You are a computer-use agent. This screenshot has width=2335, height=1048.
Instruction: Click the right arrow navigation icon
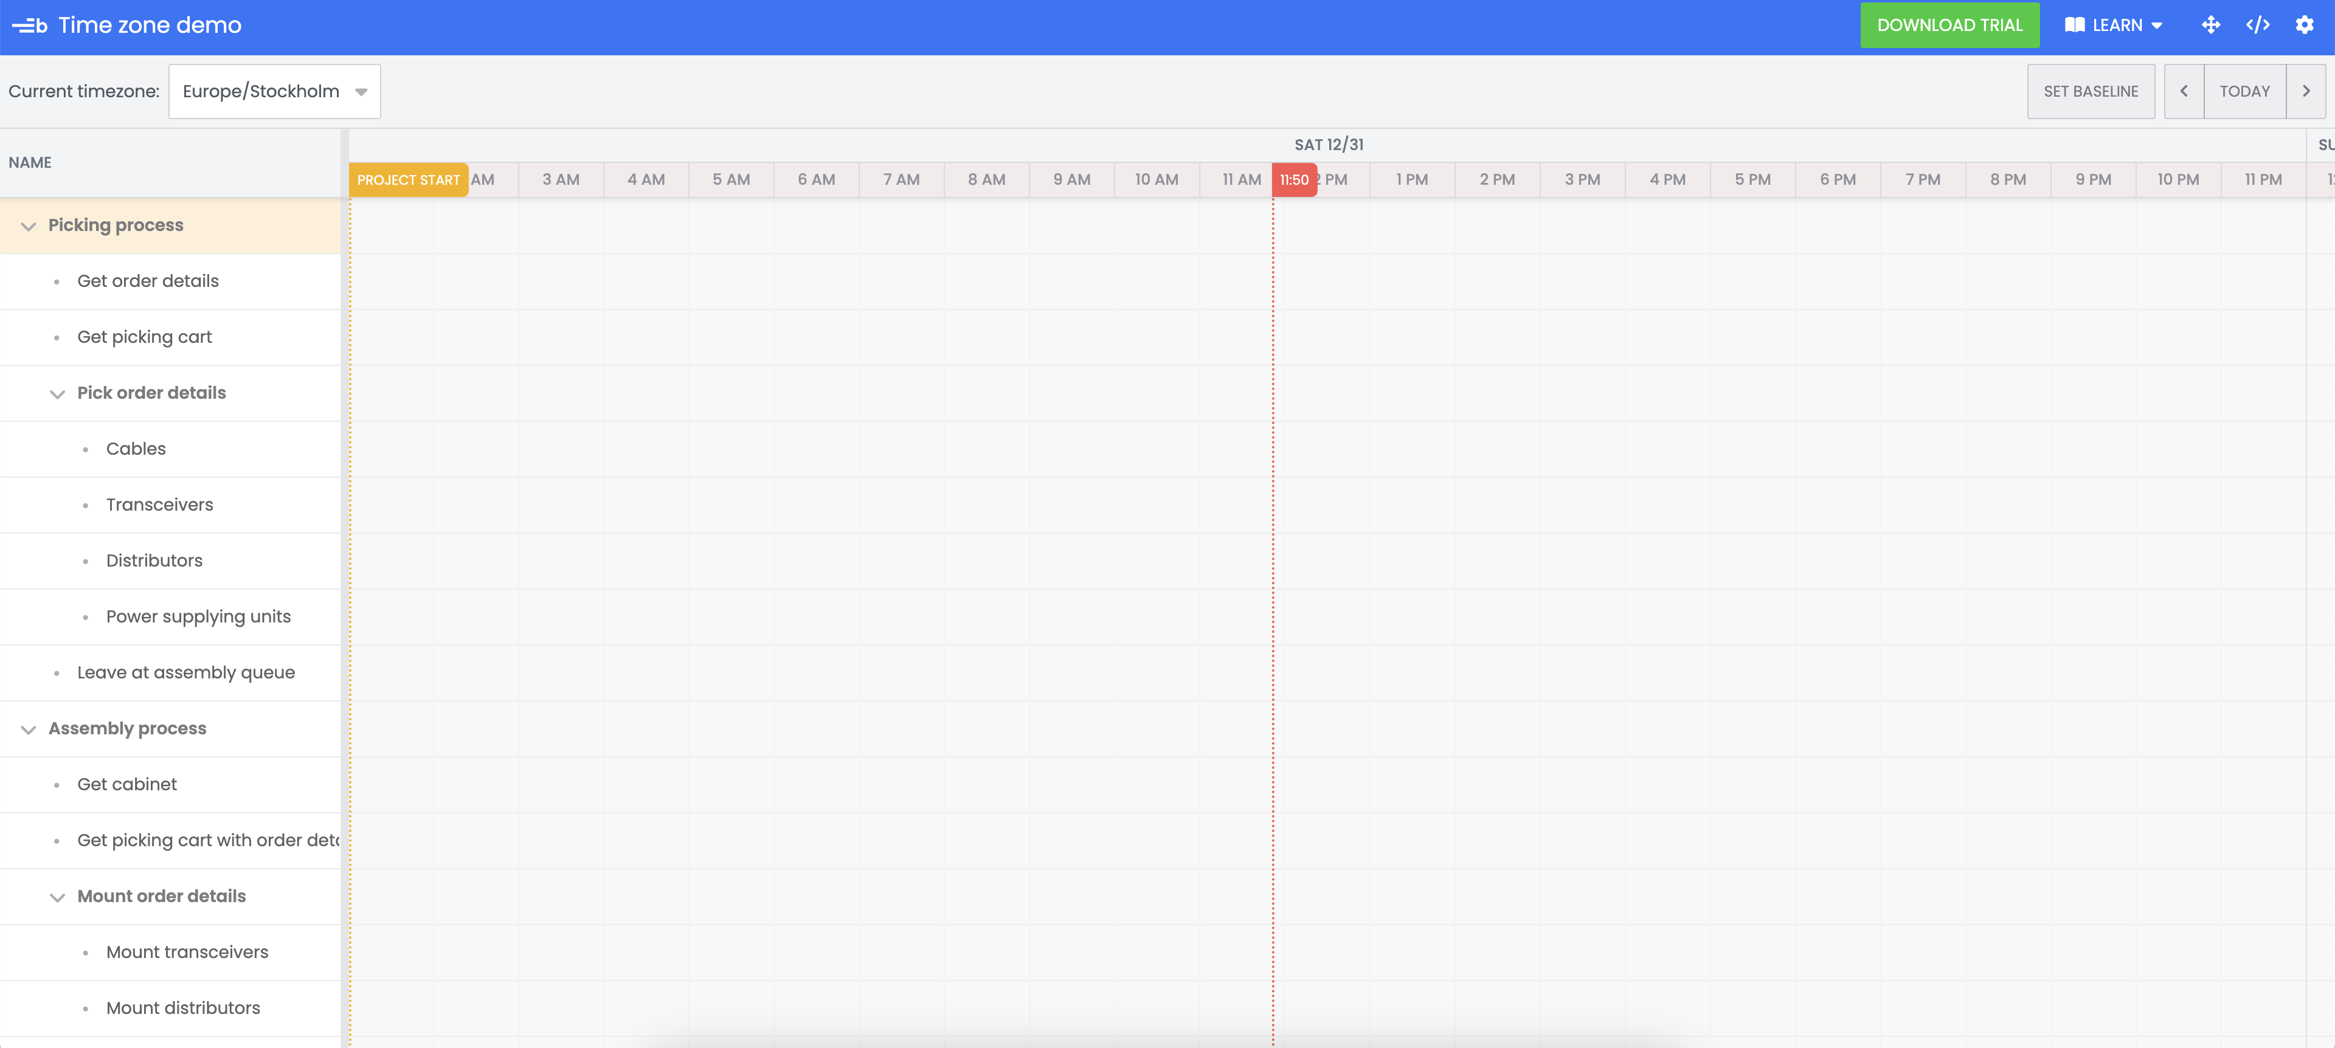pos(2307,91)
